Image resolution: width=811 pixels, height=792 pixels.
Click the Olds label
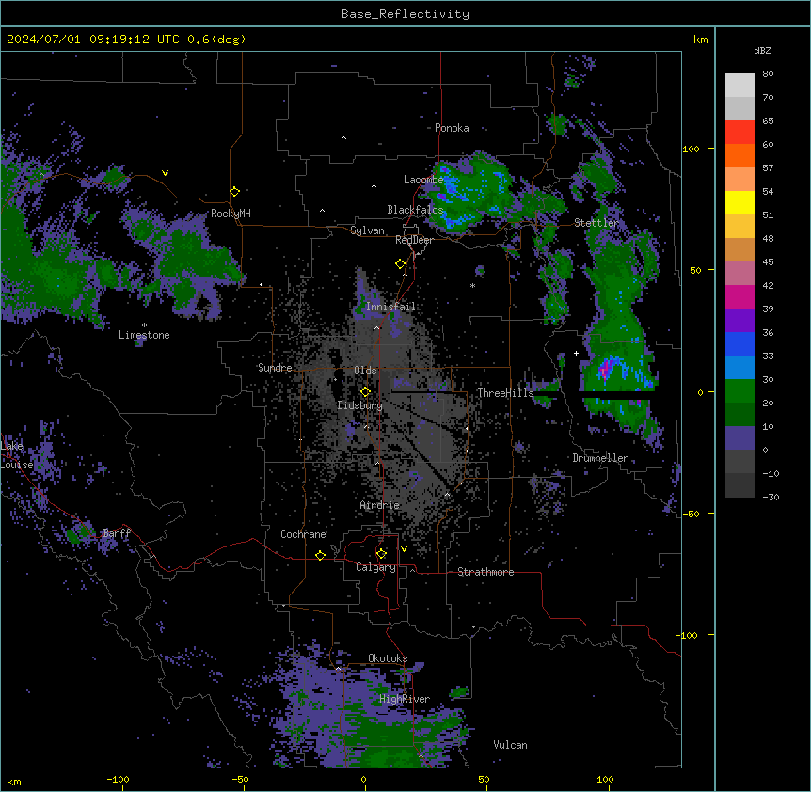point(365,371)
